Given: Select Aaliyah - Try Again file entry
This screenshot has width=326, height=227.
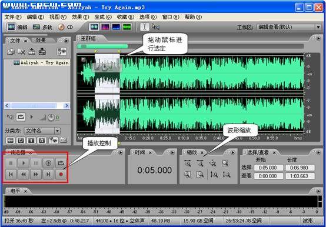Looking at the screenshot, I should coord(41,62).
